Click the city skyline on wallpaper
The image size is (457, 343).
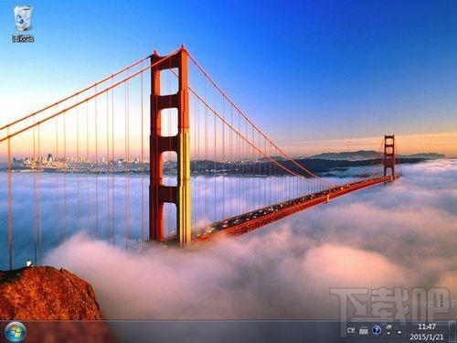76,164
